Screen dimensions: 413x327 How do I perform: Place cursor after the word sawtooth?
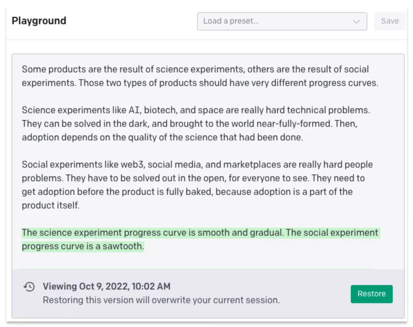[x=144, y=246]
